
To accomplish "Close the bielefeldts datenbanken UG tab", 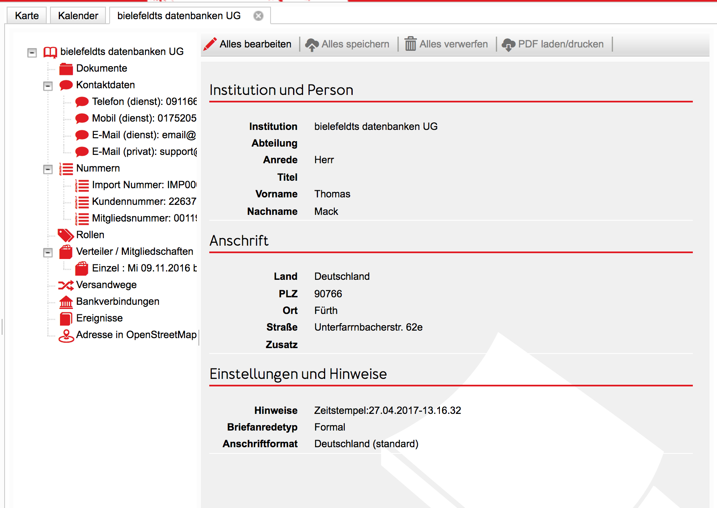I will tap(258, 16).
